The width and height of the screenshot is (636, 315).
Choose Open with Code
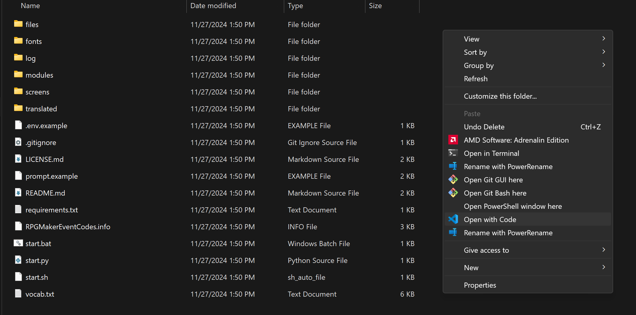[x=528, y=220]
